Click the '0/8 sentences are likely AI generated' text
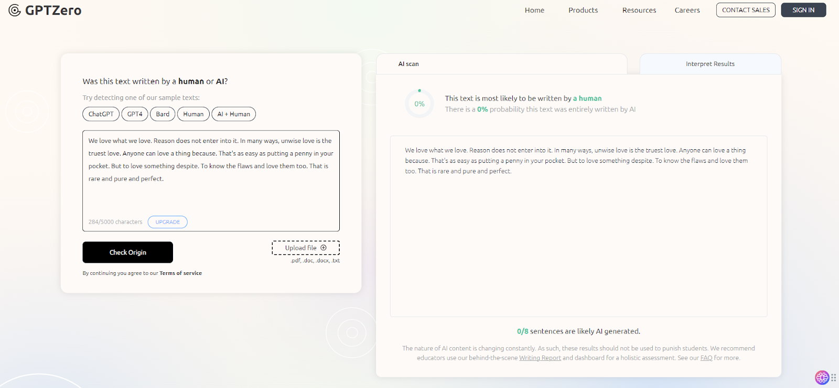Viewport: 839px width, 388px height. click(x=578, y=331)
